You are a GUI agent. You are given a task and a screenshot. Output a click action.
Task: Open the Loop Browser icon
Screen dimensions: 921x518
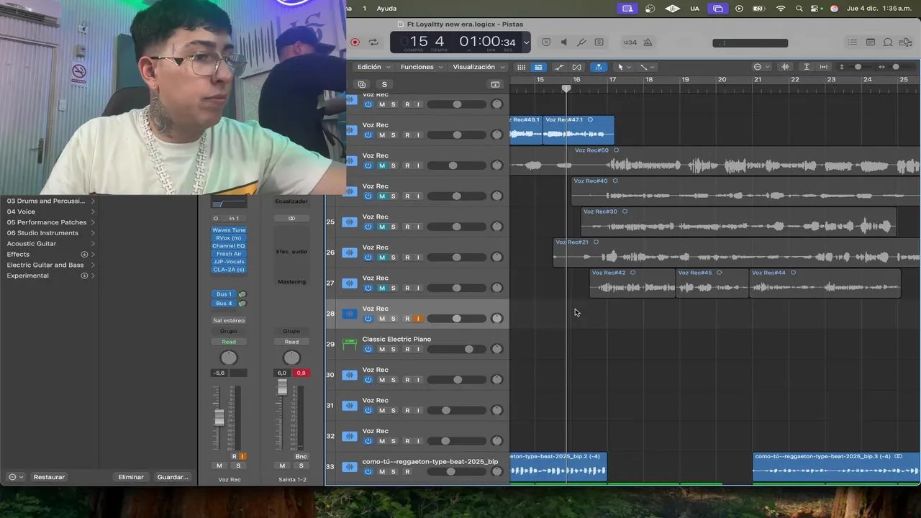pyautogui.click(x=889, y=42)
